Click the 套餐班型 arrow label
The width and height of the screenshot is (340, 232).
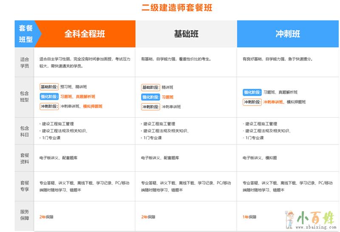pyautogui.click(x=26, y=34)
